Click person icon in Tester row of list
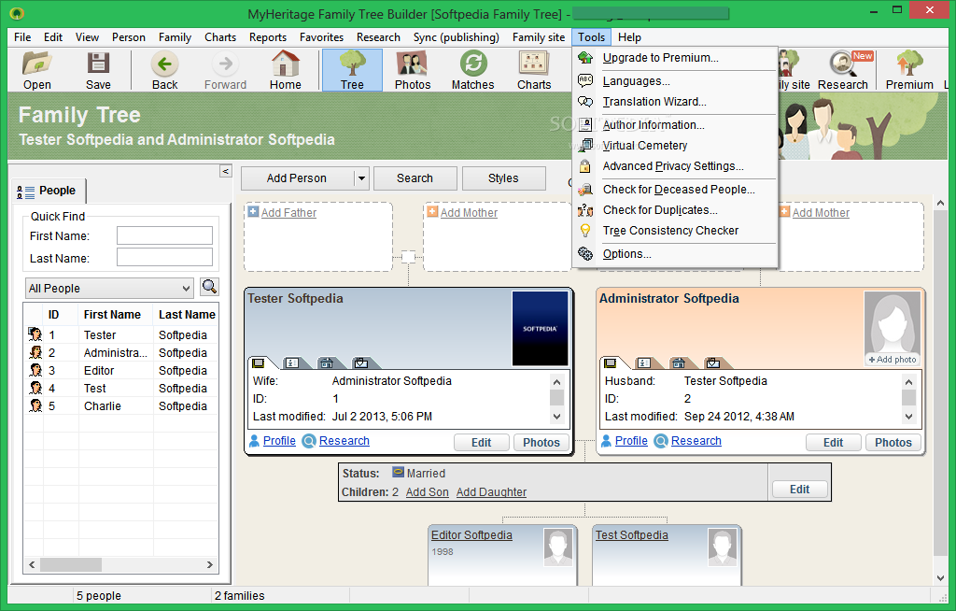This screenshot has height=611, width=956. [35, 334]
